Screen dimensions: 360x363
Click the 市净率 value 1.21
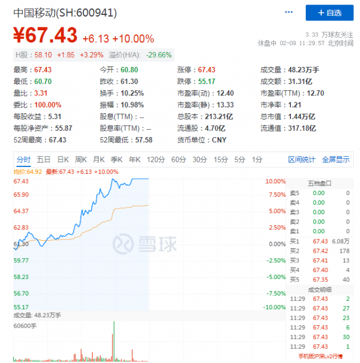click(294, 105)
